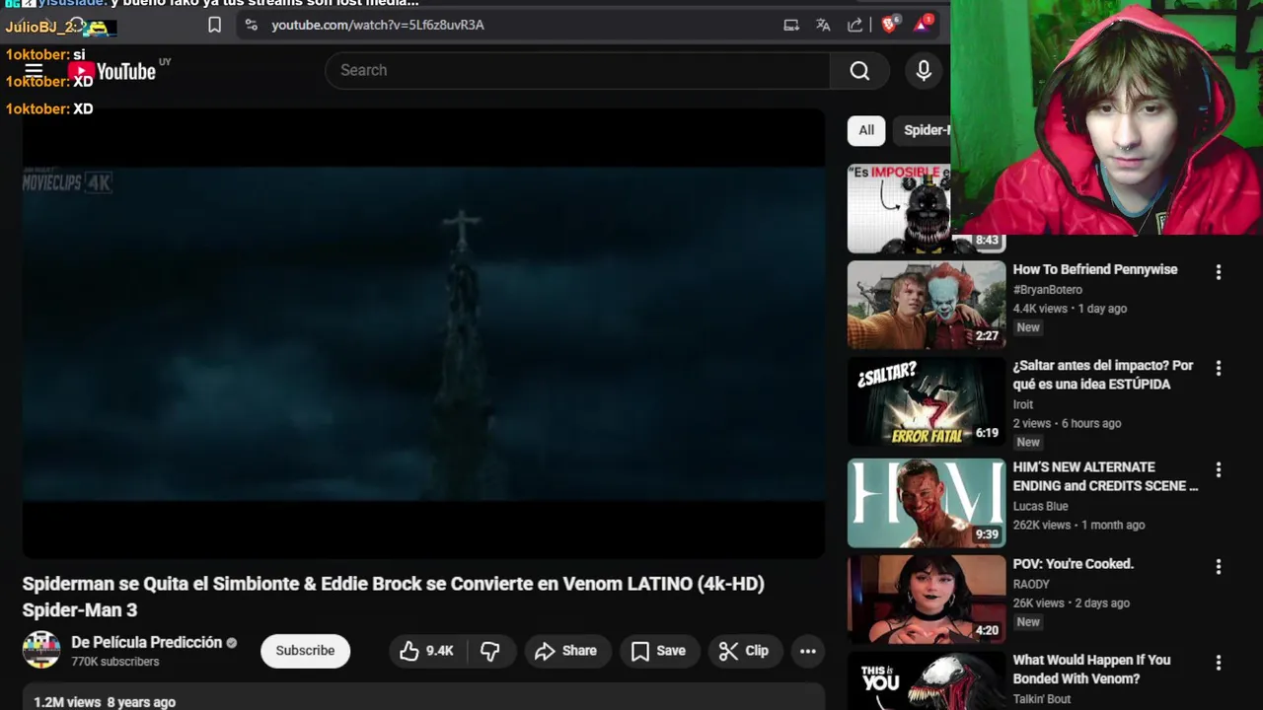Click the cast/install icon in the address bar
Image resolution: width=1263 pixels, height=710 pixels.
(x=791, y=25)
